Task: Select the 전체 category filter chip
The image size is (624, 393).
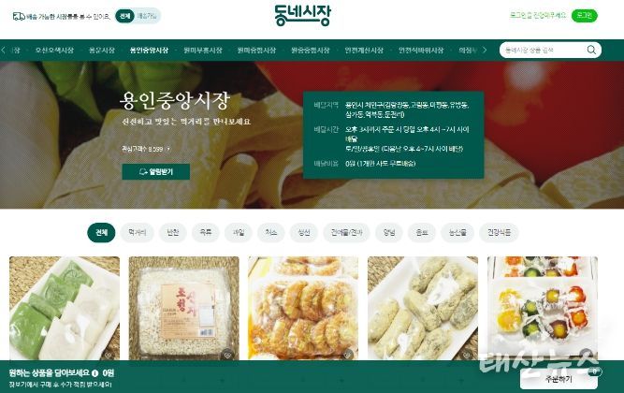Action: click(101, 233)
